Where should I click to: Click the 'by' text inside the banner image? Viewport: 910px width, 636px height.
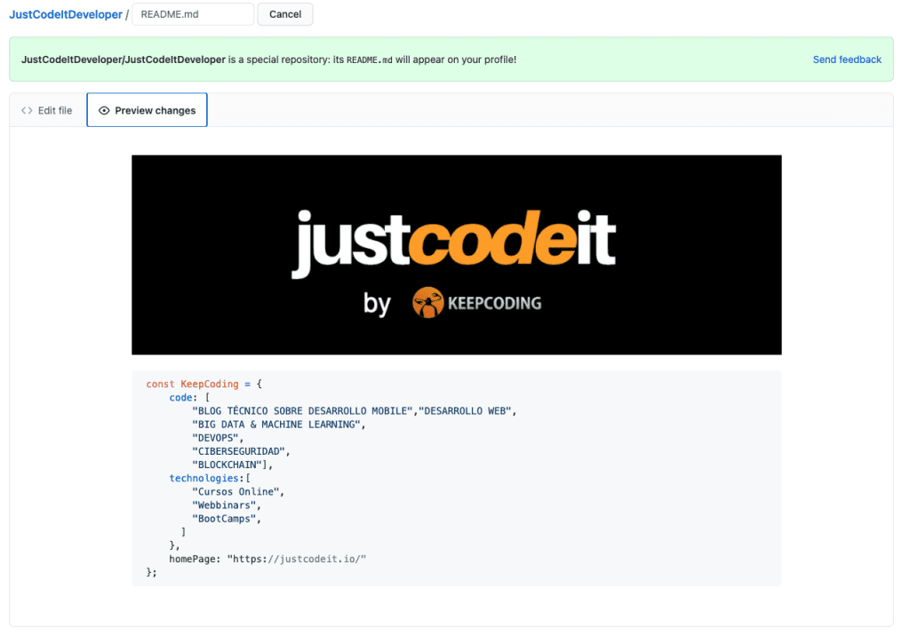(377, 305)
